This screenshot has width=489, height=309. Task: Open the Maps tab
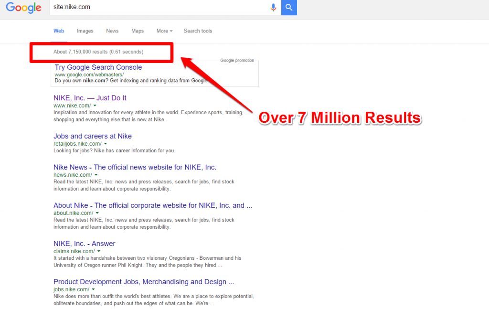tap(138, 31)
